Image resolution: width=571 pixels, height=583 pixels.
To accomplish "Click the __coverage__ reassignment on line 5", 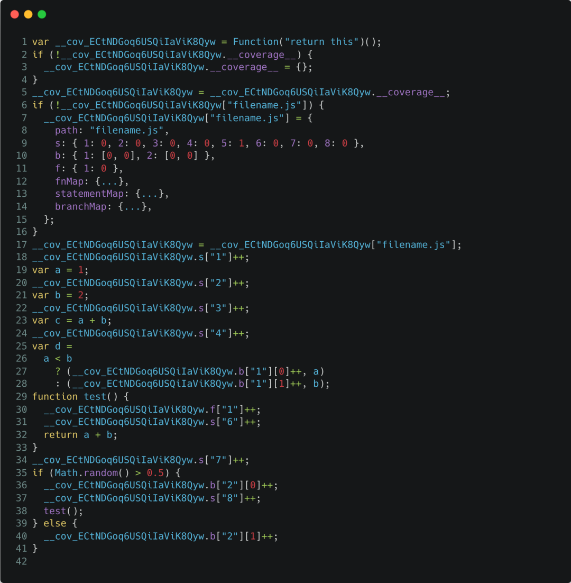I will coord(241,93).
